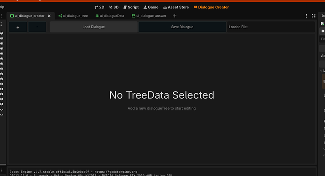
Task: Switch to the ui_dialogueData scene tab
Action: click(110, 16)
